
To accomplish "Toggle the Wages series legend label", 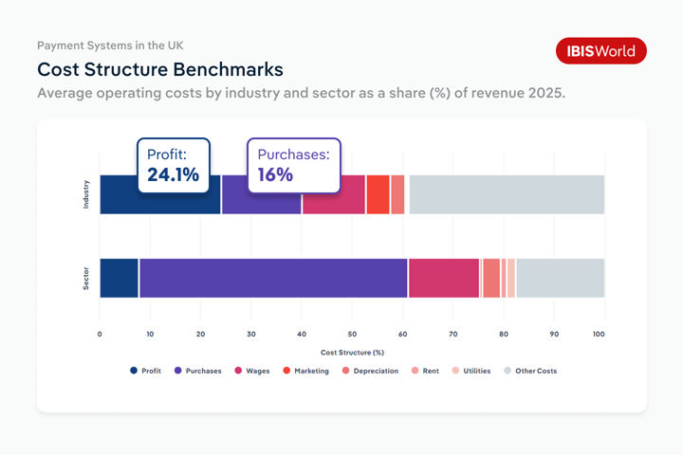I will click(257, 371).
